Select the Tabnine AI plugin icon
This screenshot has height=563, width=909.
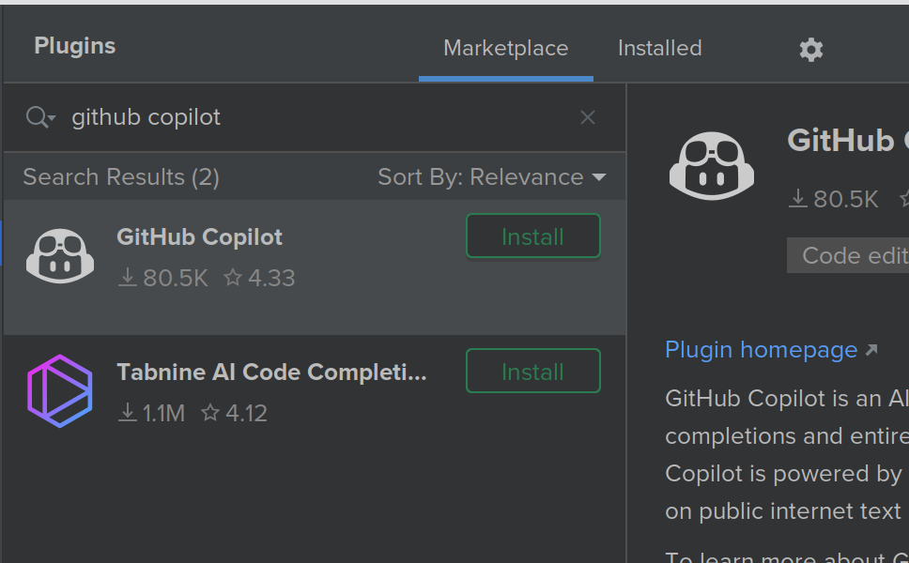(60, 389)
